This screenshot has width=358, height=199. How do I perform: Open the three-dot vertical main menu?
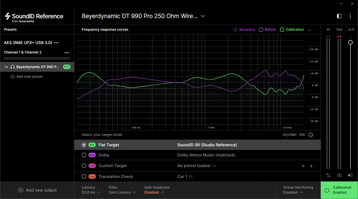pos(350,16)
